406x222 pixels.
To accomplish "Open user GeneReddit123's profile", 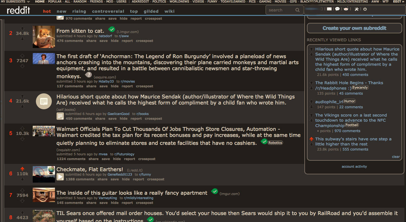I will click(x=120, y=174).
